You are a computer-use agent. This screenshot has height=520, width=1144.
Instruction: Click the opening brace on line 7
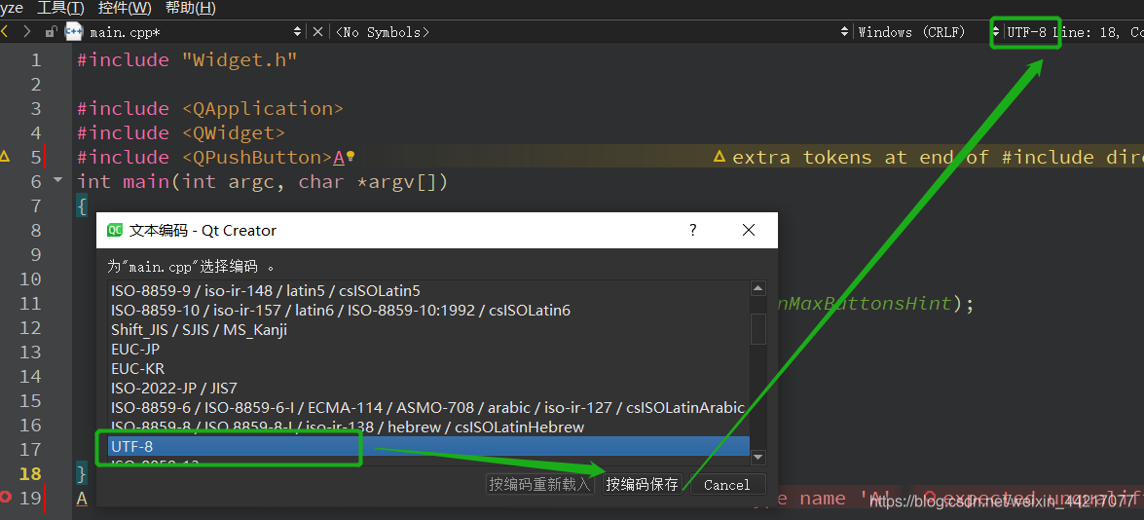[82, 206]
